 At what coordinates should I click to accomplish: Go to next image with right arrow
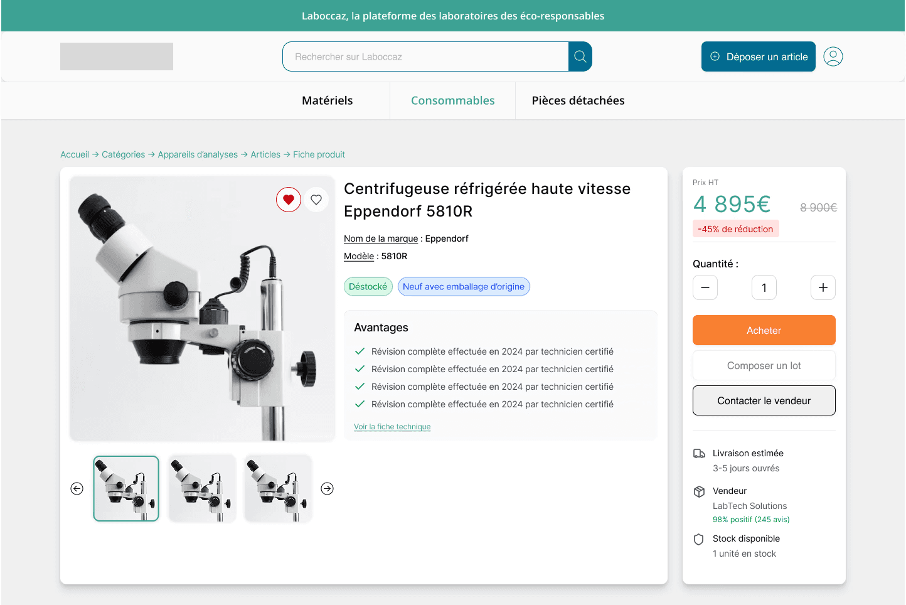click(328, 488)
